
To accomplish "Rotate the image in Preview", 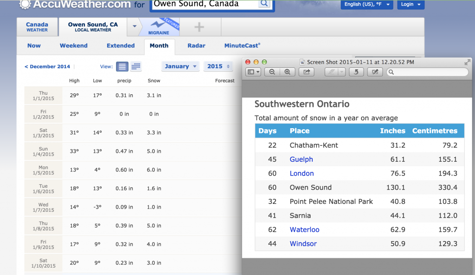I will [356, 72].
